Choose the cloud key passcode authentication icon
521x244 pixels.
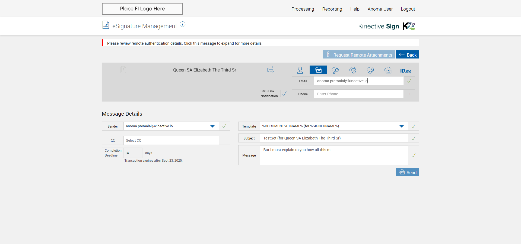[x=335, y=70]
